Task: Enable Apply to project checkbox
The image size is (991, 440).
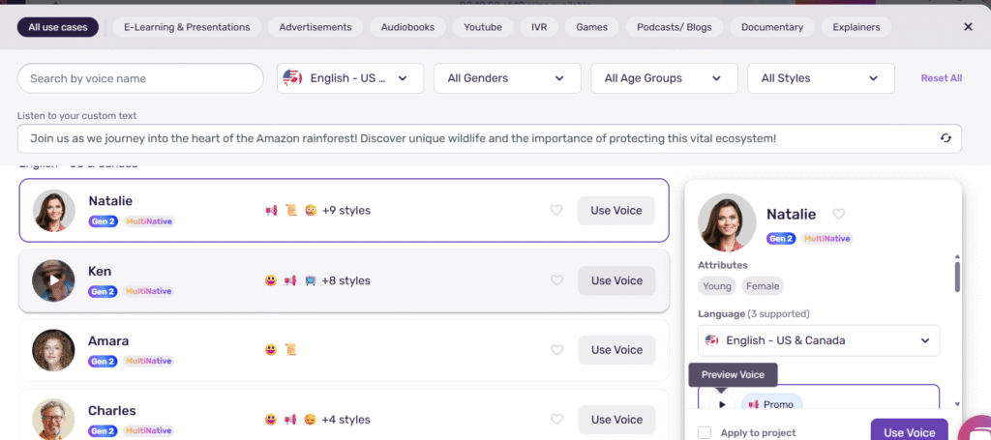Action: pyautogui.click(x=705, y=432)
